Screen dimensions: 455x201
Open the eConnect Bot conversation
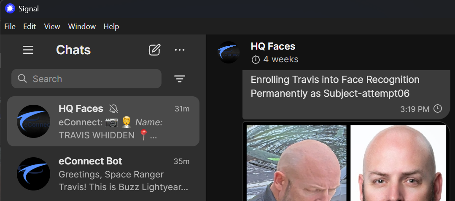(103, 174)
